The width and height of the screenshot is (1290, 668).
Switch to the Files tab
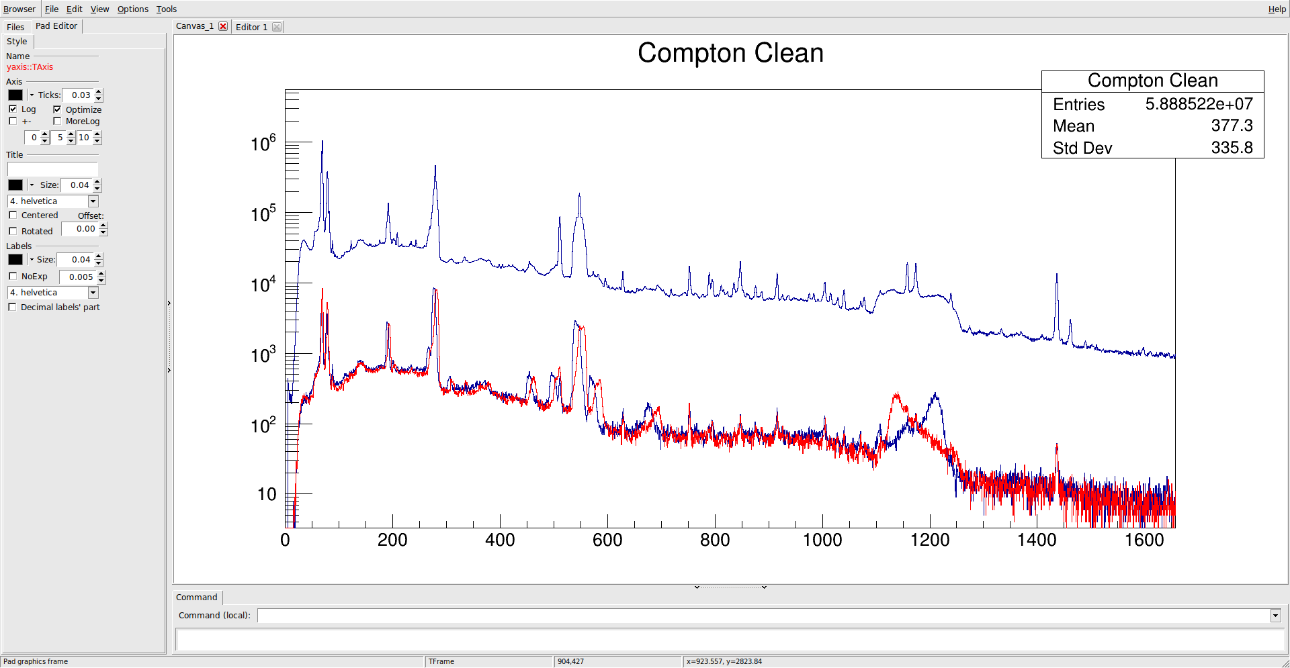15,27
